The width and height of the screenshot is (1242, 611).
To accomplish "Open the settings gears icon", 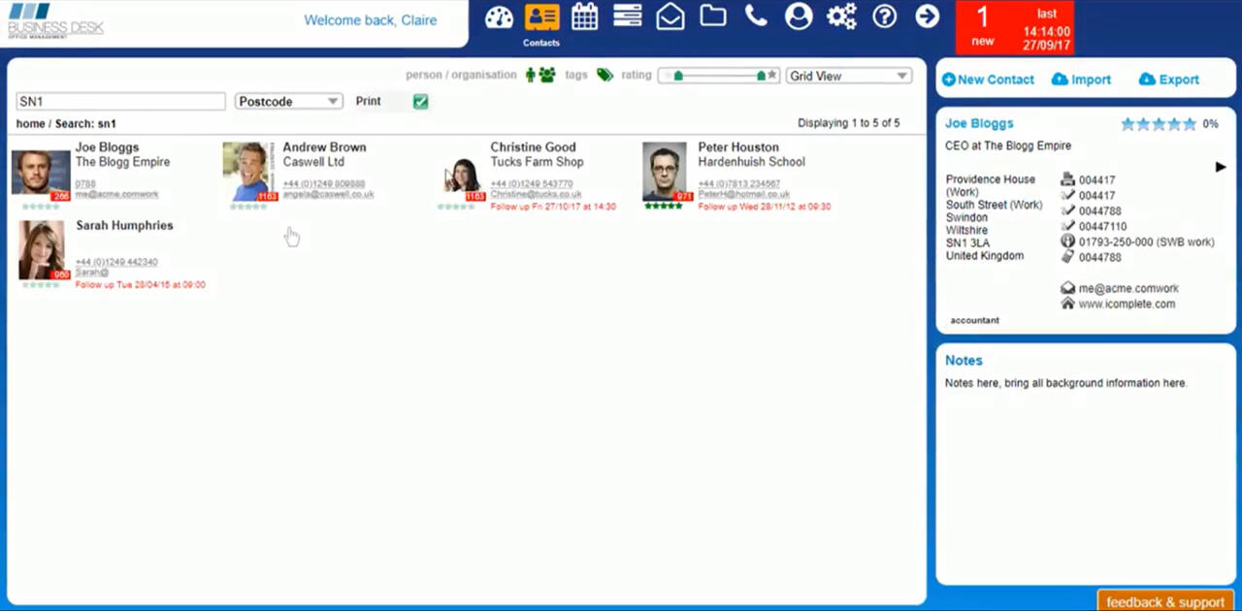I will tap(840, 16).
